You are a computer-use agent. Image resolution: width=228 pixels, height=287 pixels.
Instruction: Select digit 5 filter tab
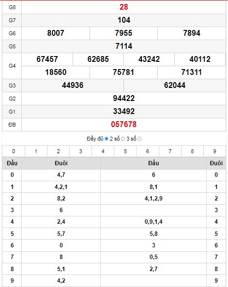(125, 151)
